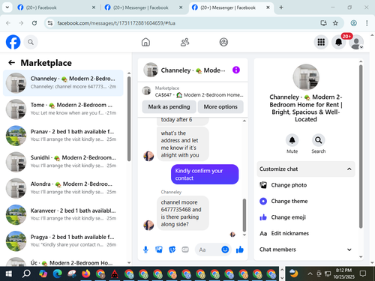375x281 pixels.
Task: Go to the Home feed icon
Action: pos(145,42)
